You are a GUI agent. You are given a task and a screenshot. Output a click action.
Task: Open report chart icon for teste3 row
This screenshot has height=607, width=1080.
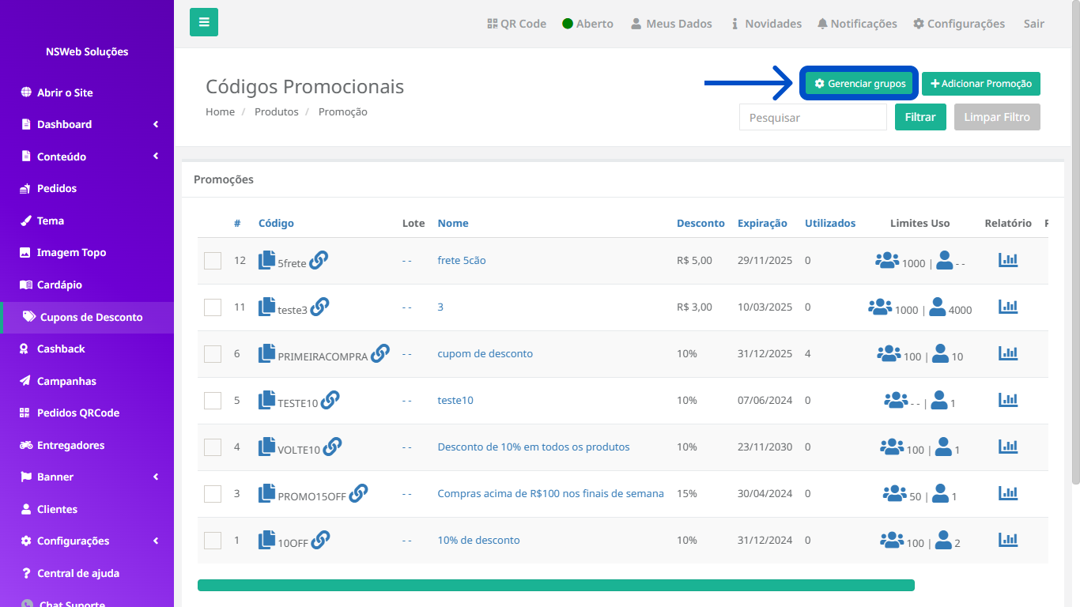(x=1008, y=306)
